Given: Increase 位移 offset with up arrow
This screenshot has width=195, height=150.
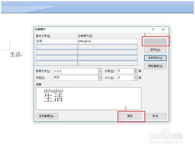Looking at the screenshot, I should (136, 70).
